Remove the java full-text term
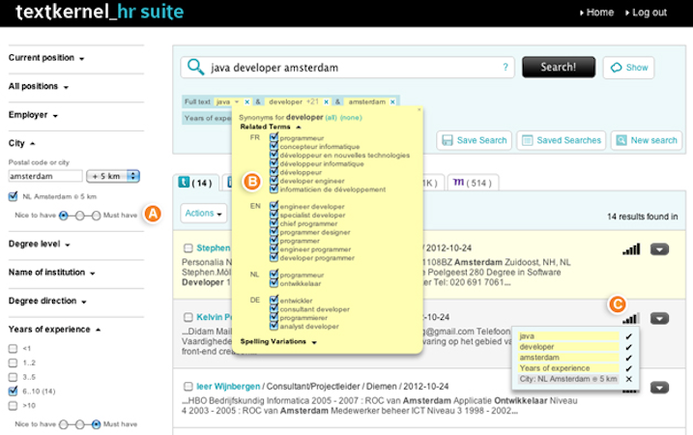The height and width of the screenshot is (435, 693). point(247,101)
